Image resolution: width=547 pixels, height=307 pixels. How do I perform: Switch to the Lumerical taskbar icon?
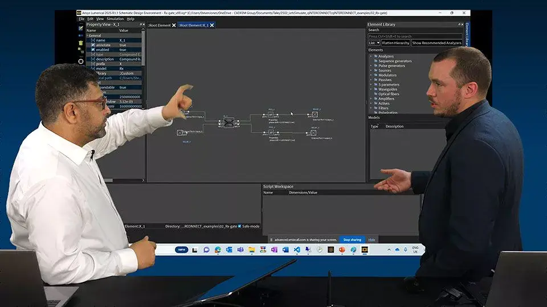[365, 250]
